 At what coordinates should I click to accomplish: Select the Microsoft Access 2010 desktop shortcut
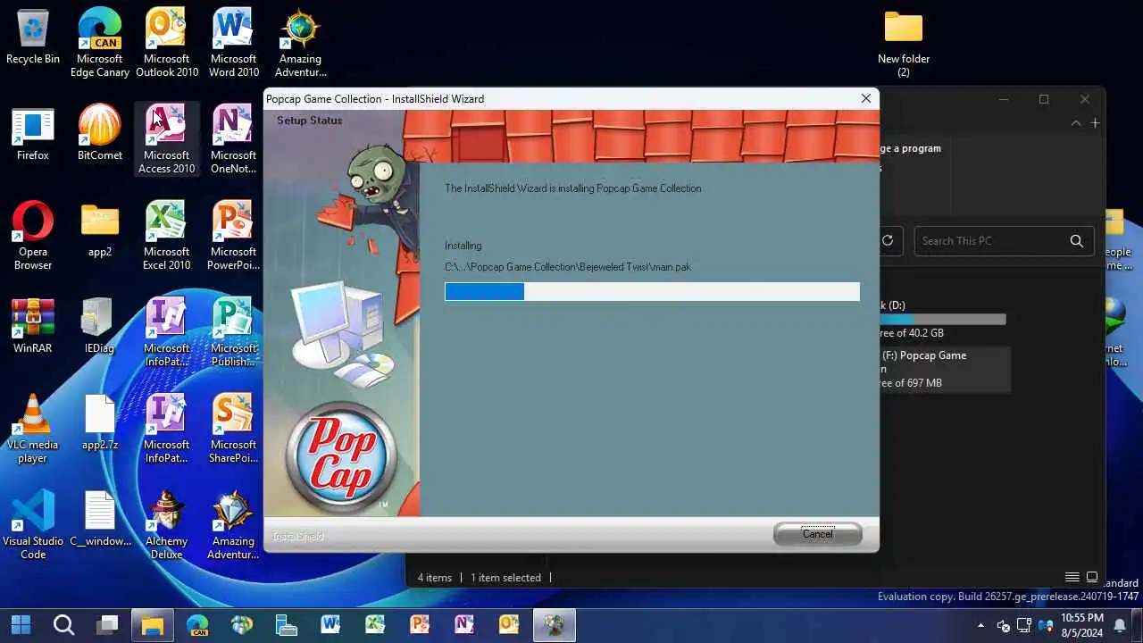(167, 139)
